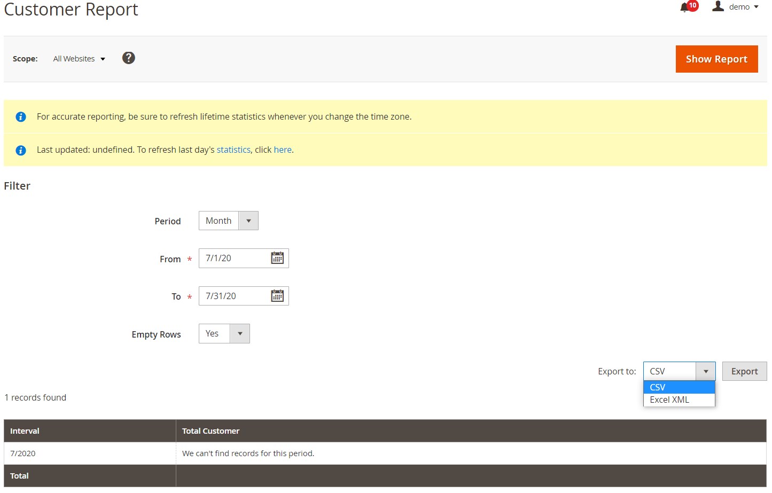Open the Empty Rows Yes dropdown

click(224, 333)
